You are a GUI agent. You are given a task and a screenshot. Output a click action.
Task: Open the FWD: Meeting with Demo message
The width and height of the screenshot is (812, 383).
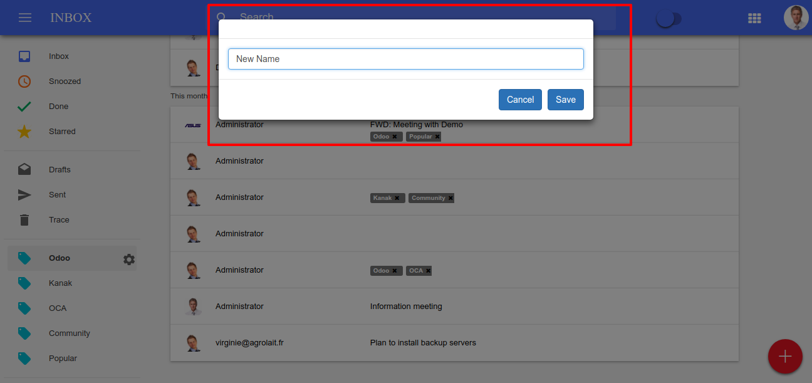click(x=417, y=125)
